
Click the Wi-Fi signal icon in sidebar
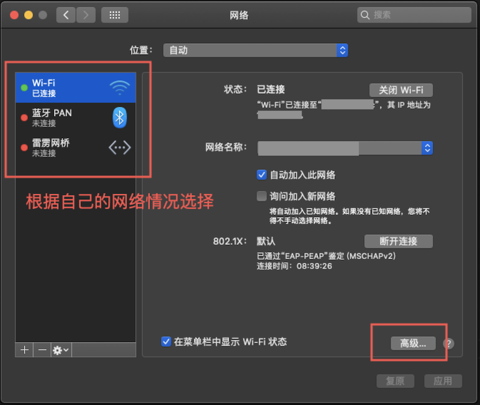(119, 88)
